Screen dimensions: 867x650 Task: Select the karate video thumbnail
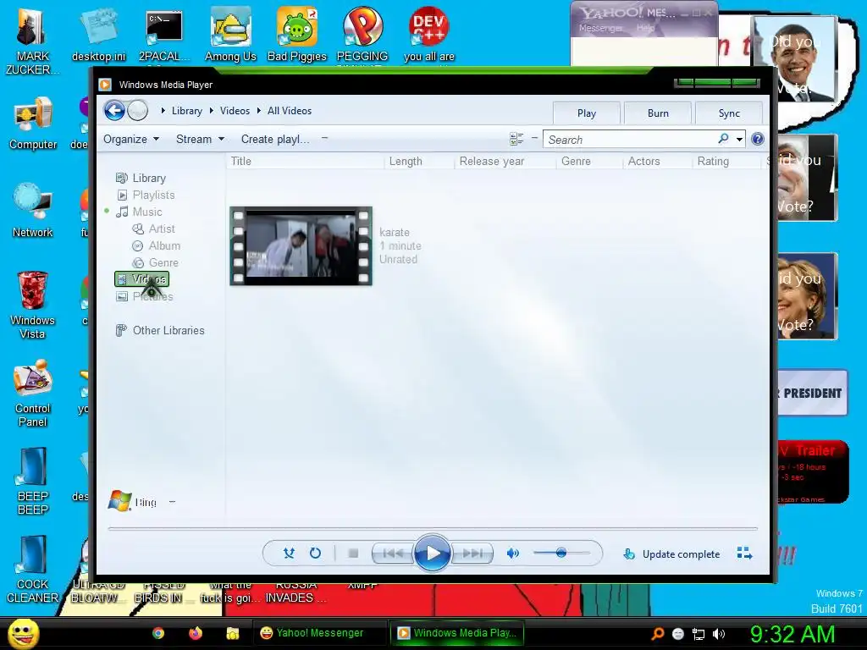click(x=301, y=246)
